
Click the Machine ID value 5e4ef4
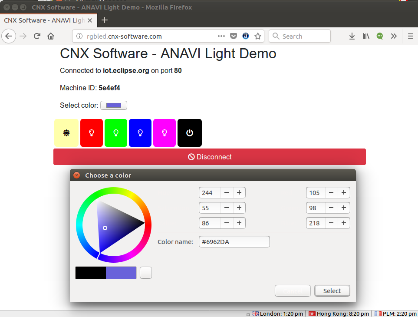(x=109, y=88)
